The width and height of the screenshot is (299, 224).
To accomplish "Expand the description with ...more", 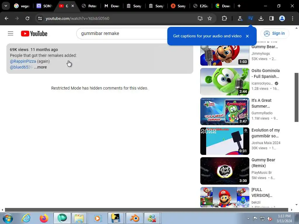I will click(x=40, y=67).
